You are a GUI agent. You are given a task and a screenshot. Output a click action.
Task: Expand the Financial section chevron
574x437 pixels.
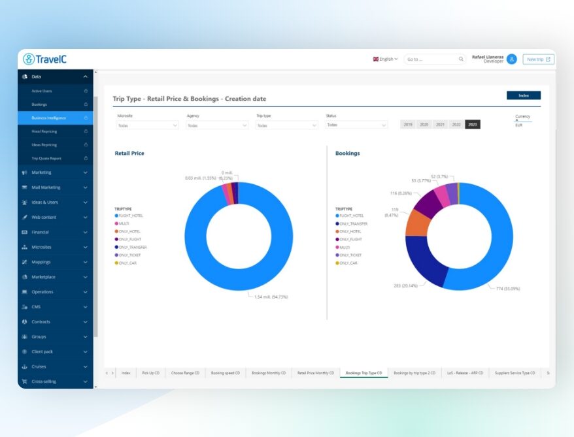(85, 232)
